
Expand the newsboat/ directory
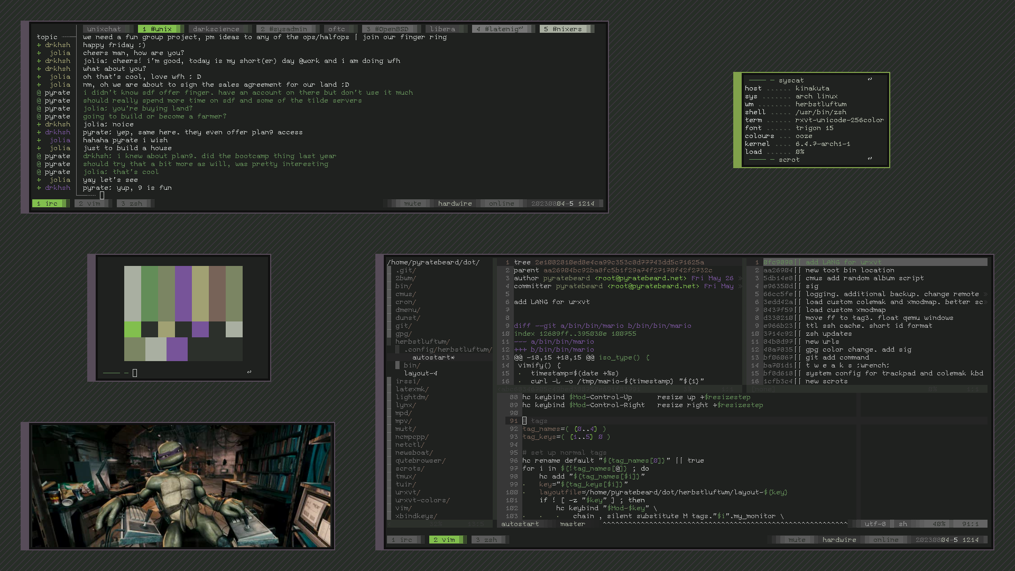(x=414, y=453)
